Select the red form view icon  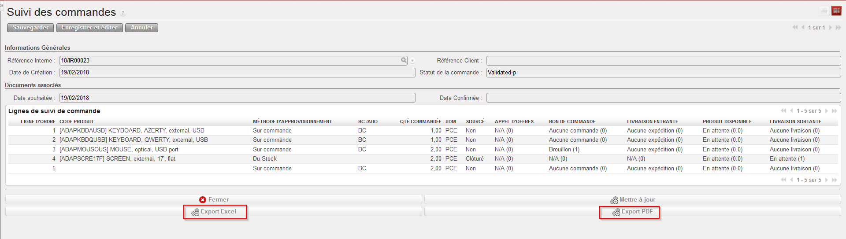tap(836, 11)
